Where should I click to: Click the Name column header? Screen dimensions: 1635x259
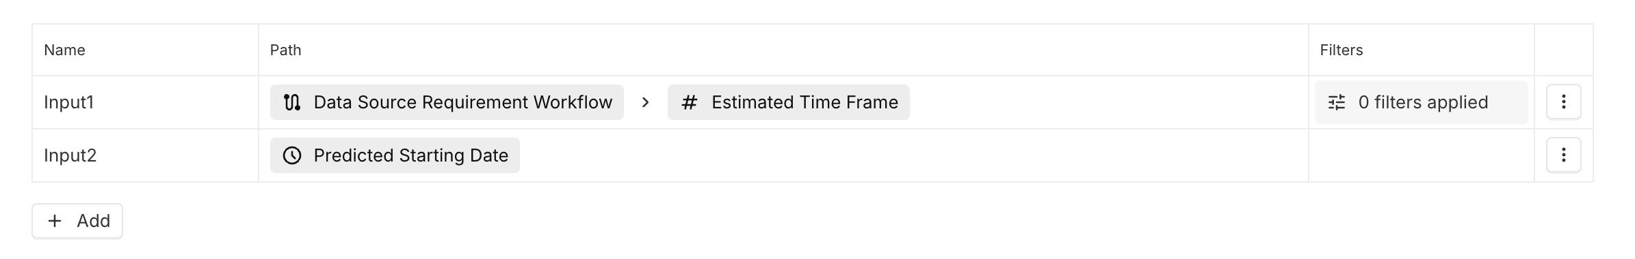(64, 50)
